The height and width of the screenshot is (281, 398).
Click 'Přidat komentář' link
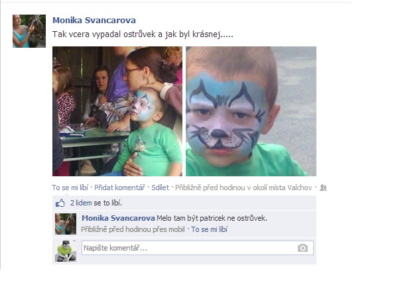119,188
